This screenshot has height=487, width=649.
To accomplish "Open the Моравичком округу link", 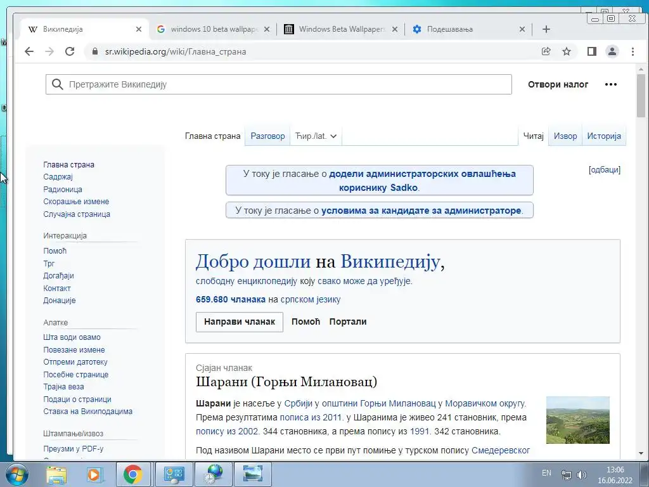I will (485, 403).
